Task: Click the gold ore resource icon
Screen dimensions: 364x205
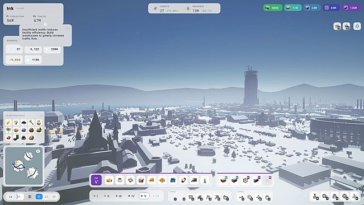Action: (31, 138)
